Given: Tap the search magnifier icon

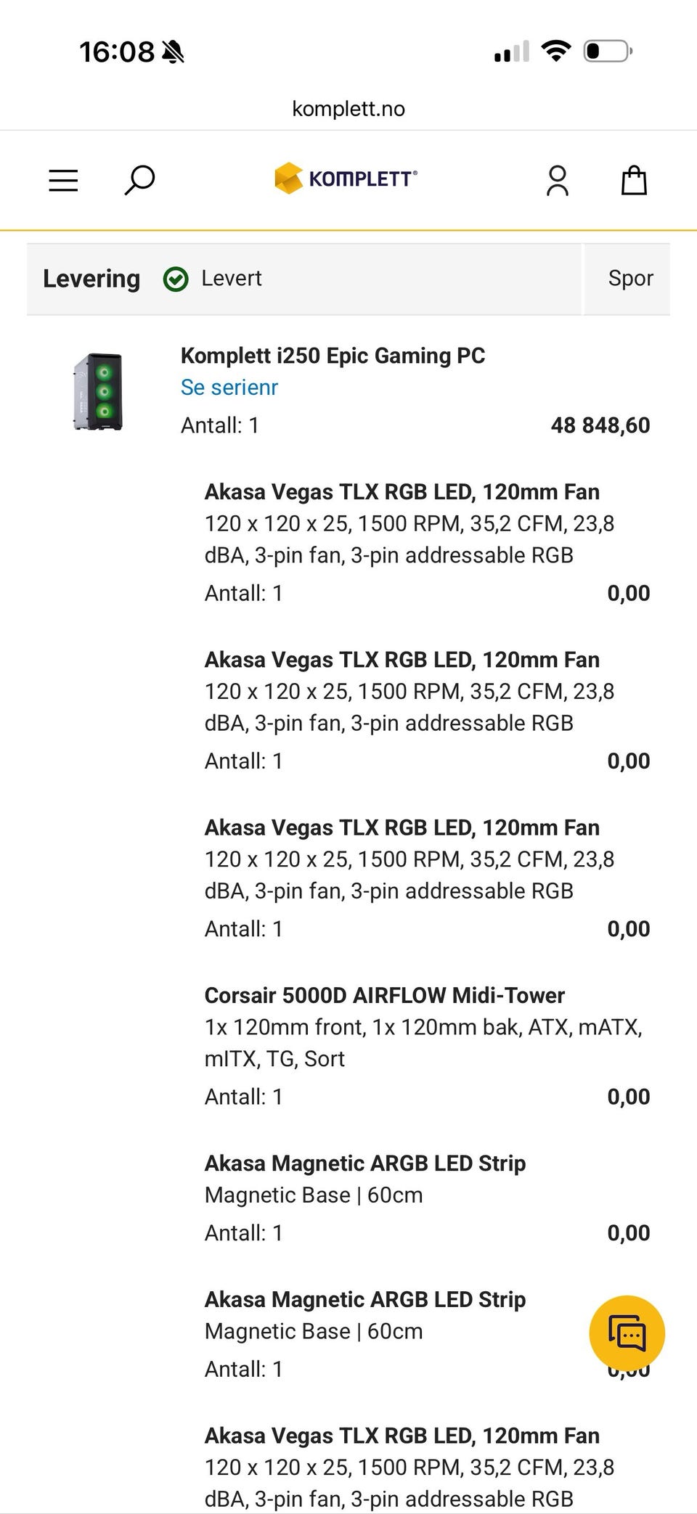Looking at the screenshot, I should click(139, 180).
